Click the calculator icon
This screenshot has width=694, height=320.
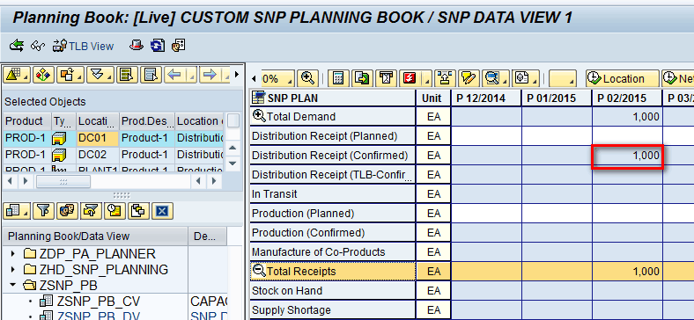pos(338,78)
